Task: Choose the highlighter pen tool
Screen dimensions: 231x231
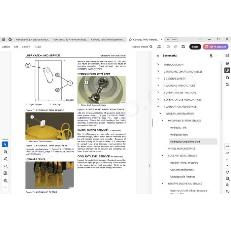Action: click(5, 159)
